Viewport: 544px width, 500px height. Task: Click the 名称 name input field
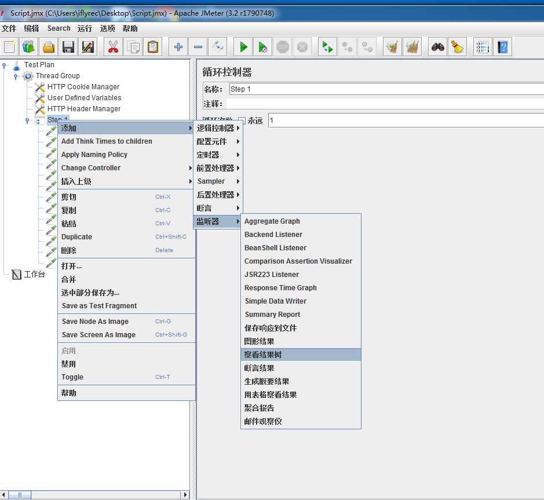point(386,89)
